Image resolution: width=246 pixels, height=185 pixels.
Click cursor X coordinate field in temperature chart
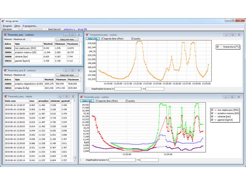point(128,89)
